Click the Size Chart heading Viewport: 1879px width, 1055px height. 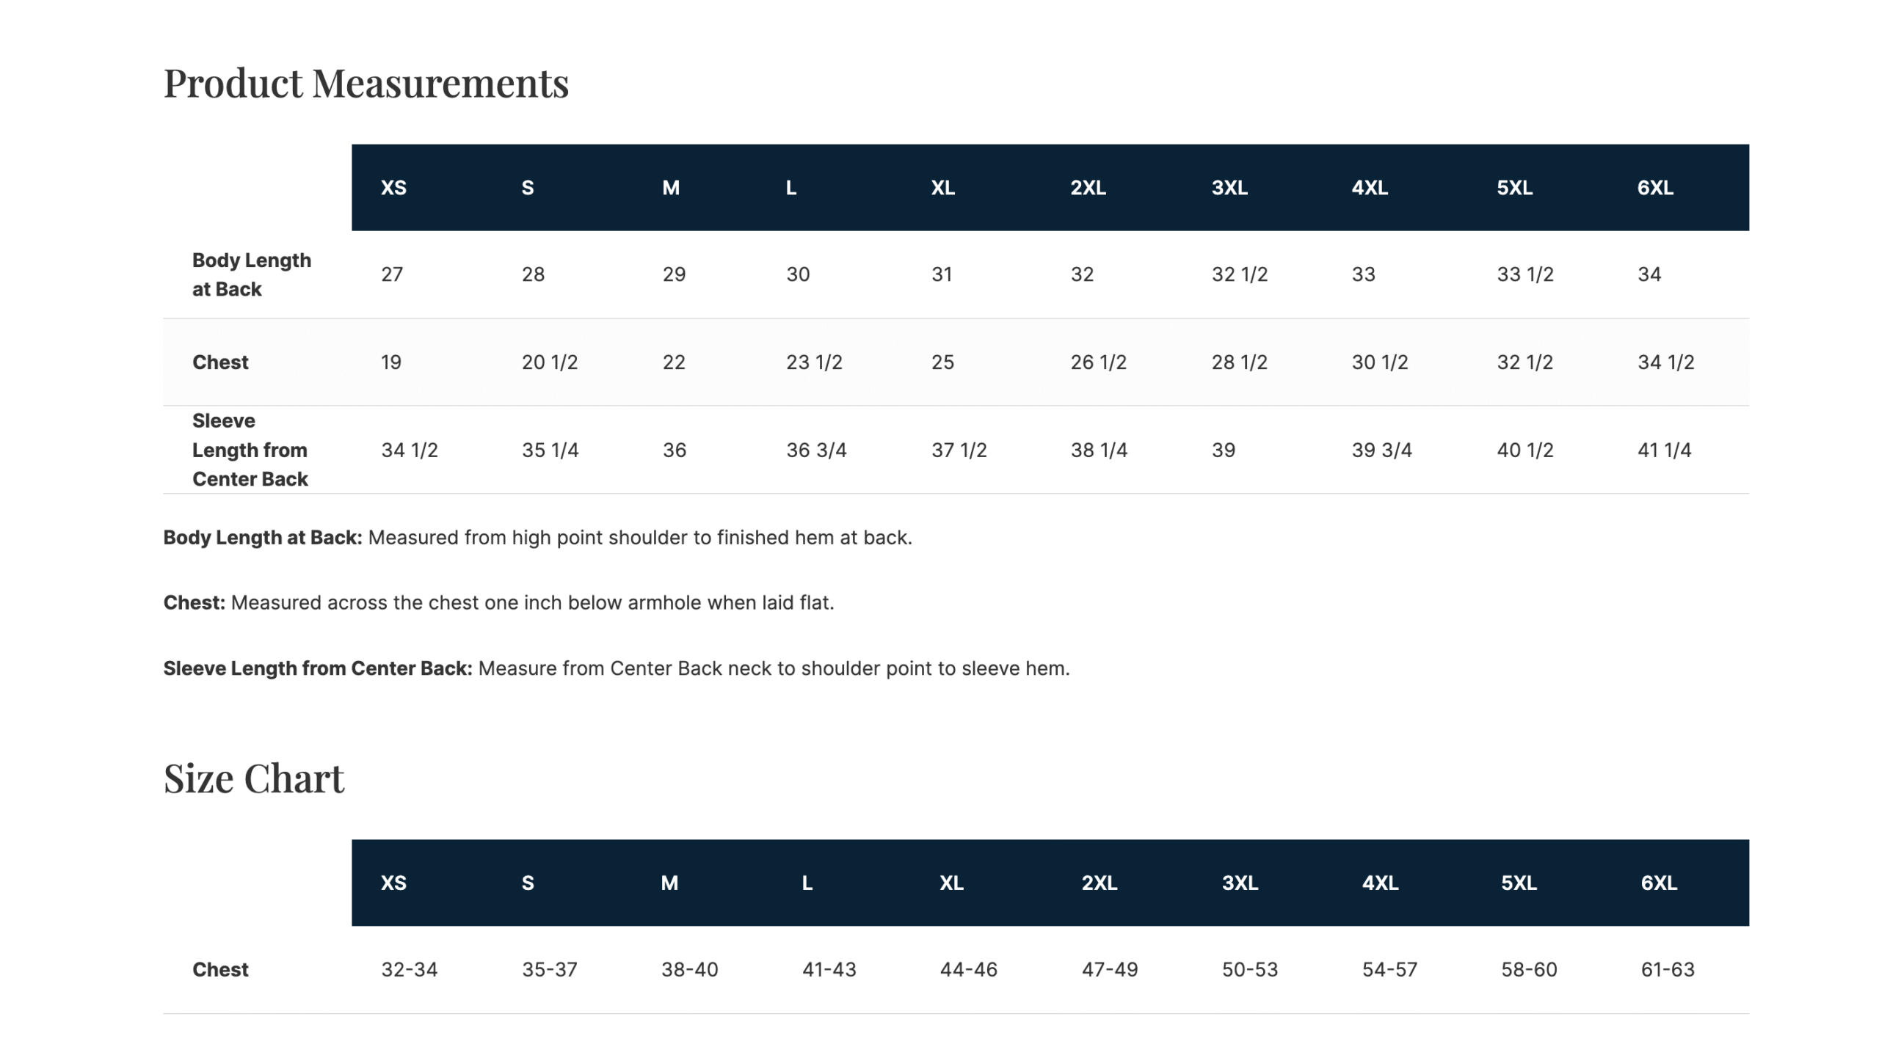pos(253,778)
